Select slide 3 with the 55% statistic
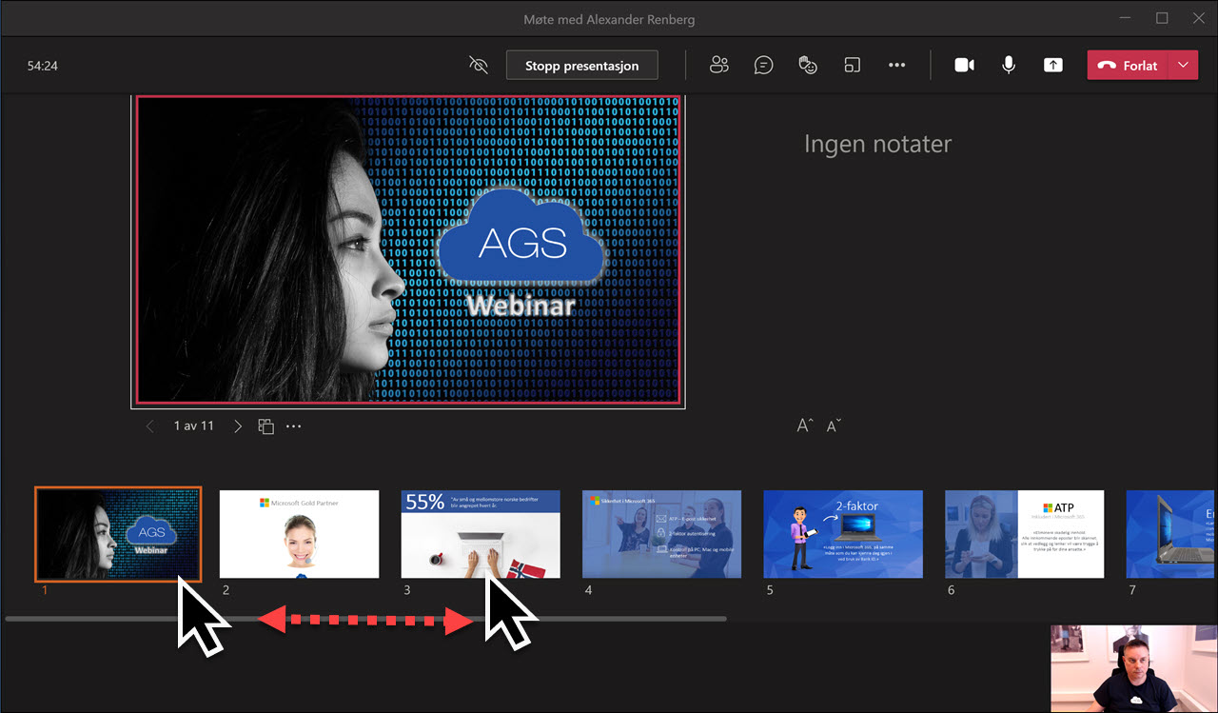The width and height of the screenshot is (1218, 713). tap(480, 534)
